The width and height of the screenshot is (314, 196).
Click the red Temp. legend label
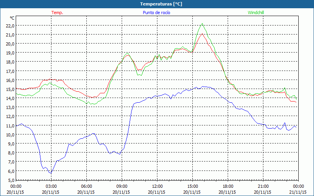click(x=57, y=13)
